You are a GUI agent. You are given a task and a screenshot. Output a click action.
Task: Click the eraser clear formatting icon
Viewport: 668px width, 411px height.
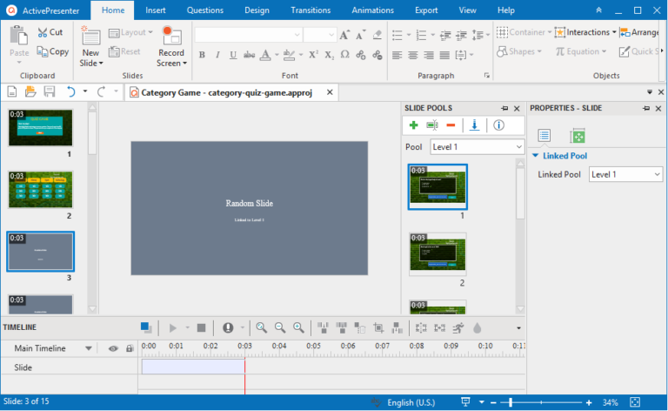click(377, 35)
